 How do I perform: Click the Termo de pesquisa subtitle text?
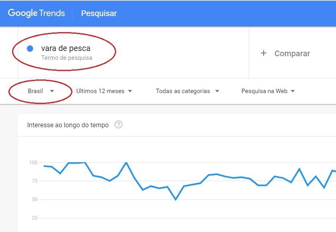point(67,58)
